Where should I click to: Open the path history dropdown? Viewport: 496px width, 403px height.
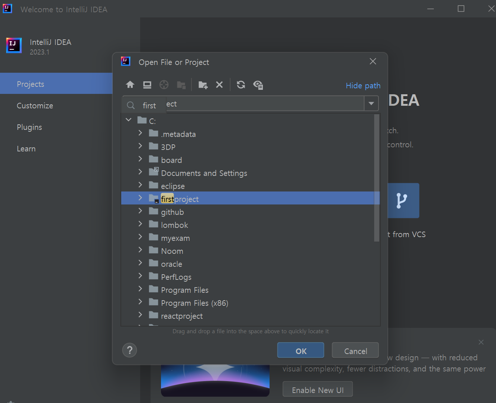371,104
